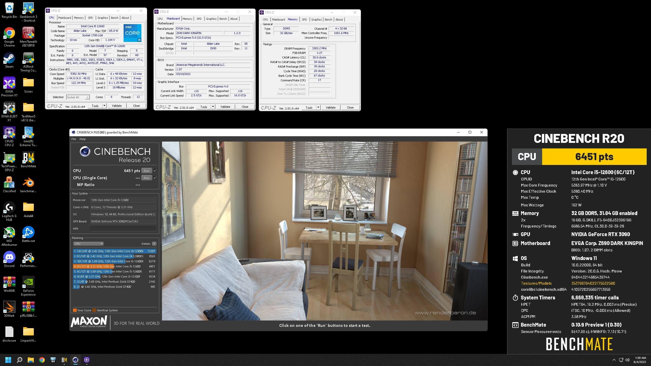Screen dimensions: 651x366
Task: Open WinRAR desktop icon
Action: click(9, 284)
